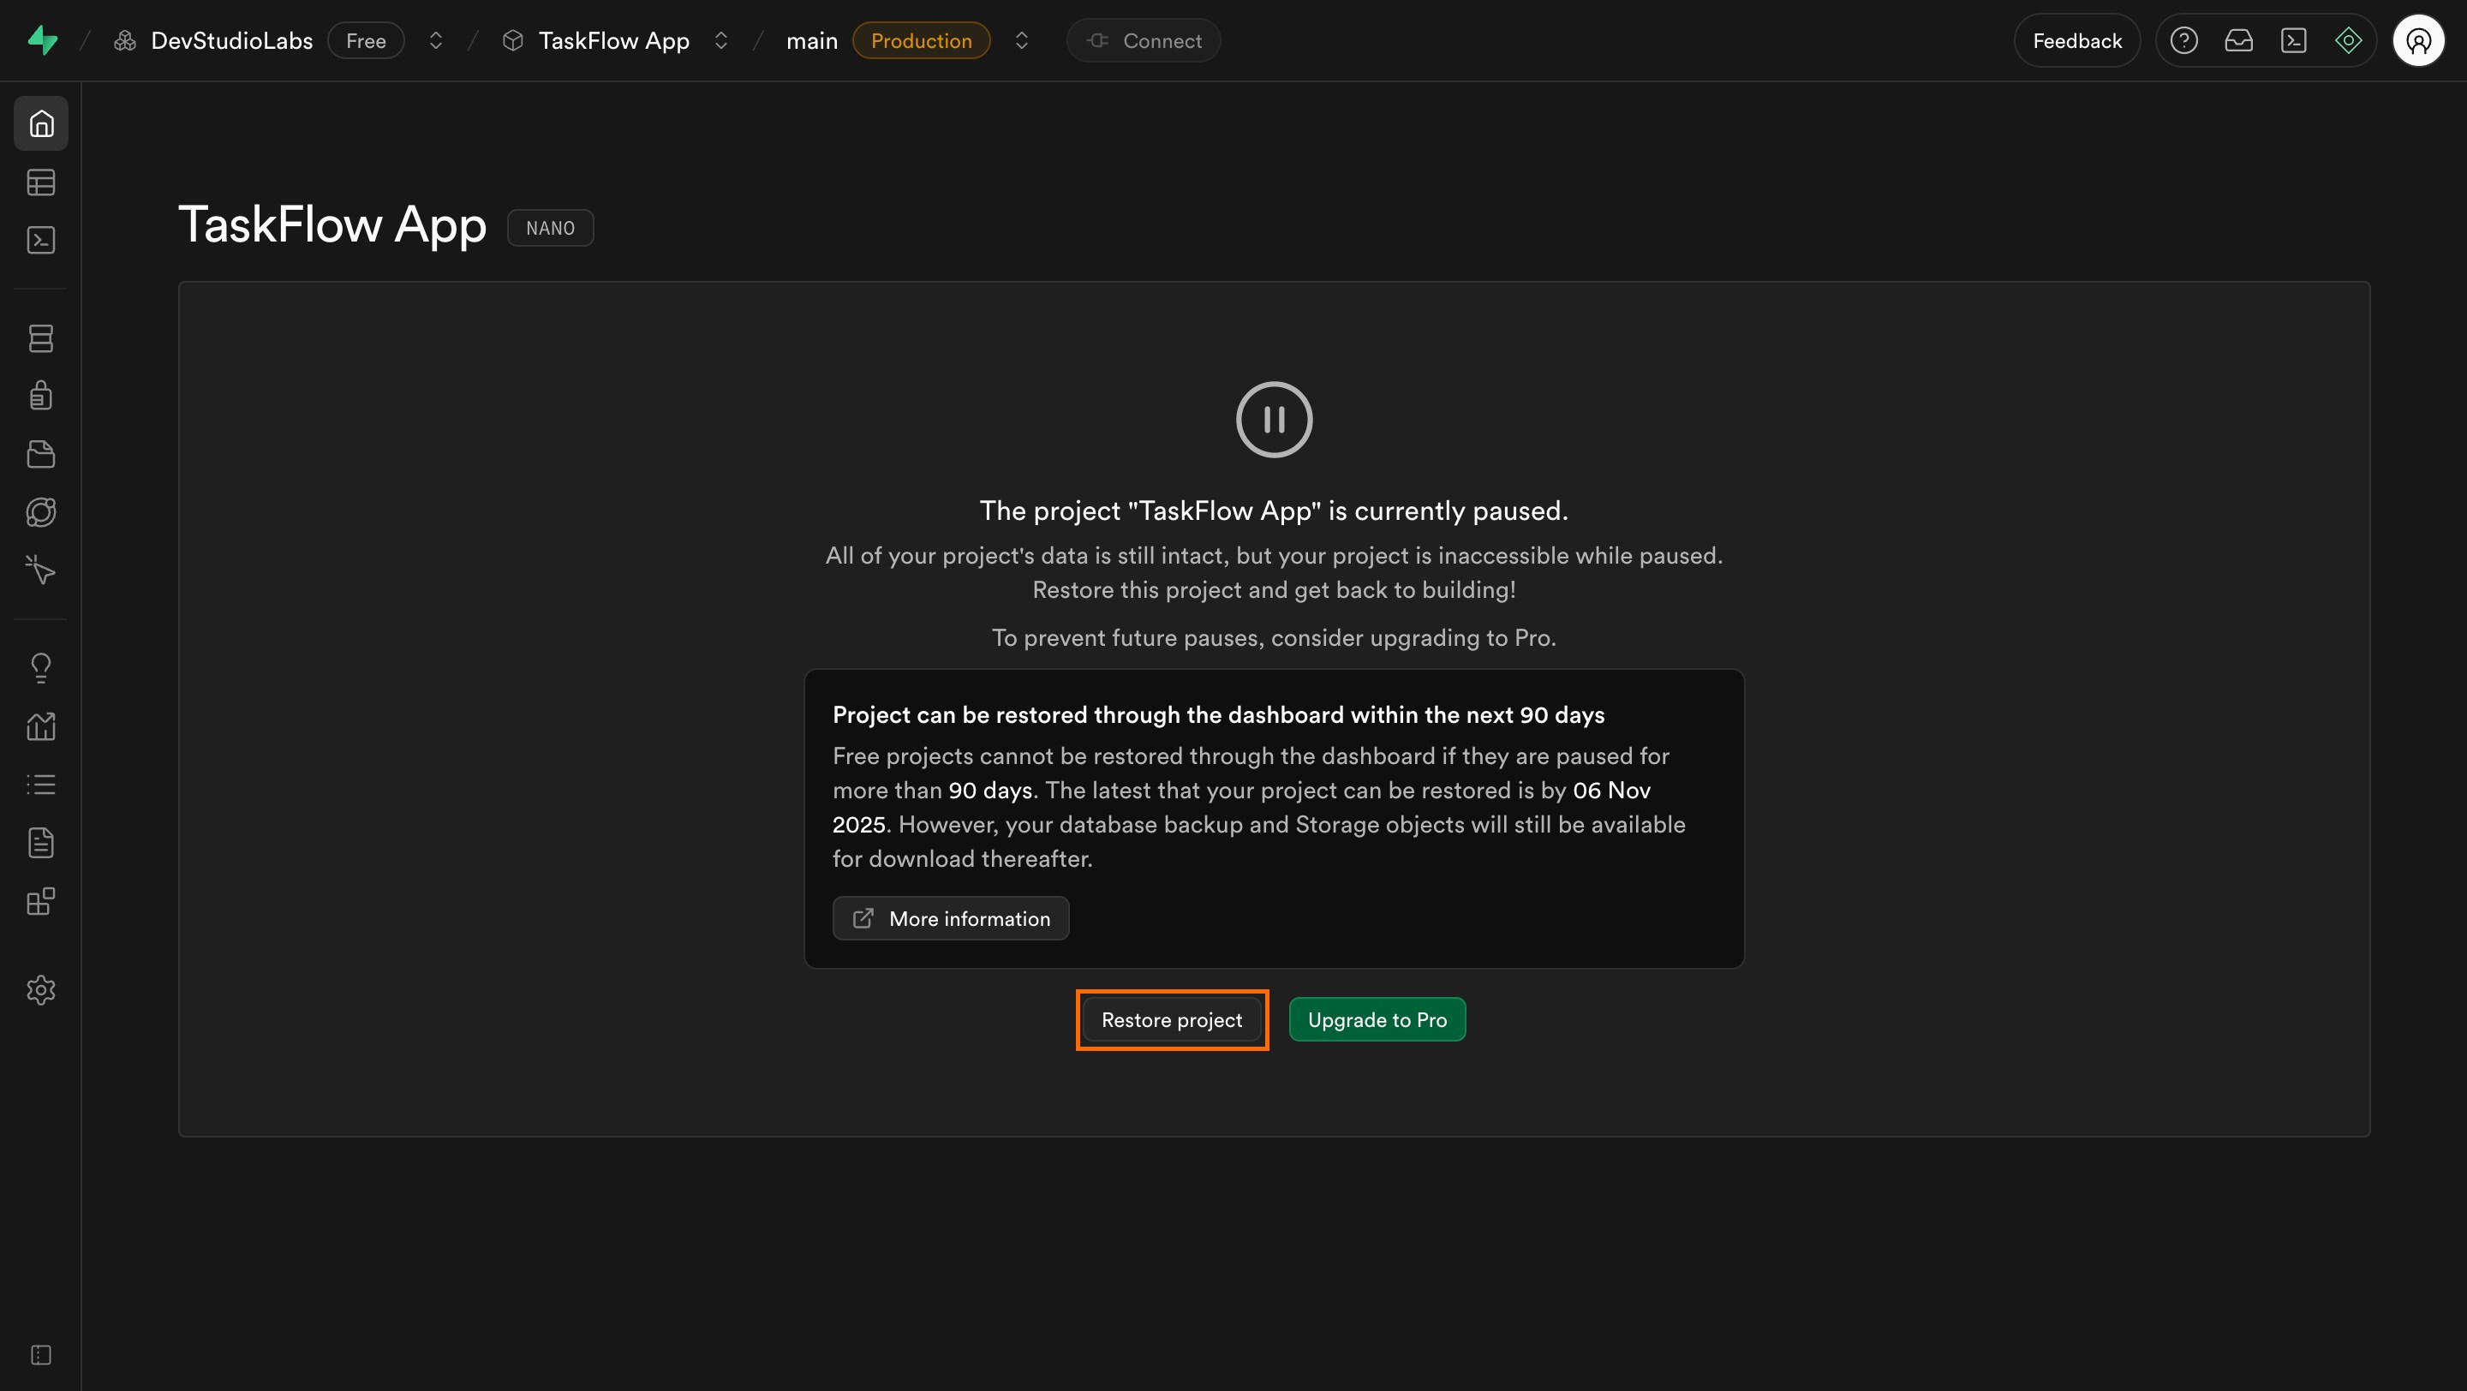Image resolution: width=2467 pixels, height=1391 pixels.
Task: Open the Advisors panel
Action: tap(41, 667)
